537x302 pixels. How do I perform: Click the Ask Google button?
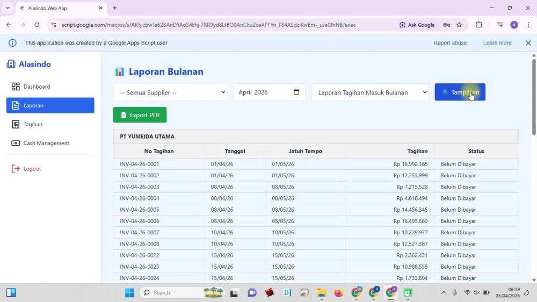pyautogui.click(x=417, y=25)
